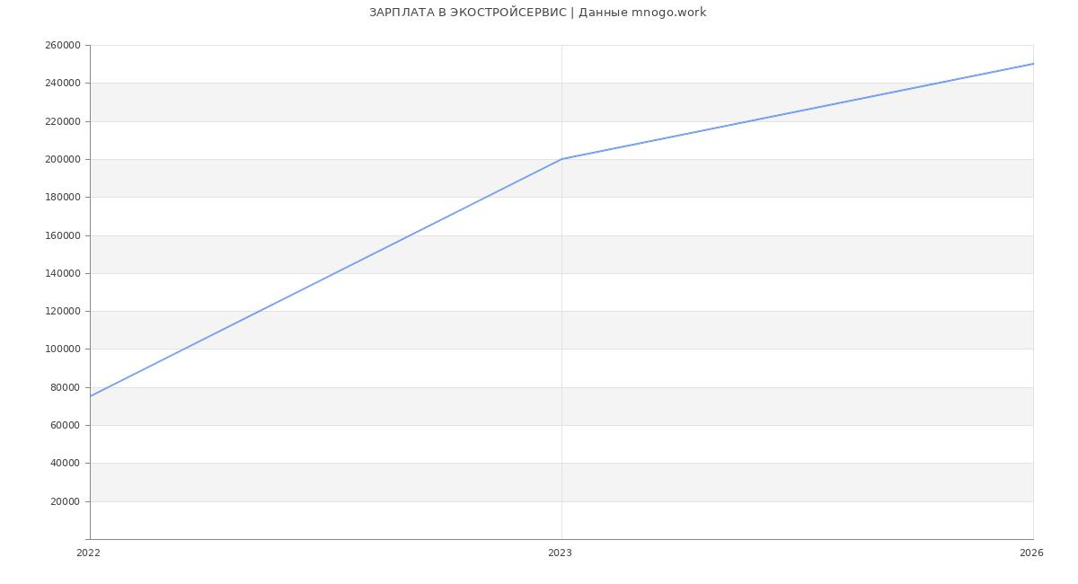Click the chart title about ЭКОСТРОЙСЕРВИС salary
Screen dimensions: 1078x584
coord(537,13)
